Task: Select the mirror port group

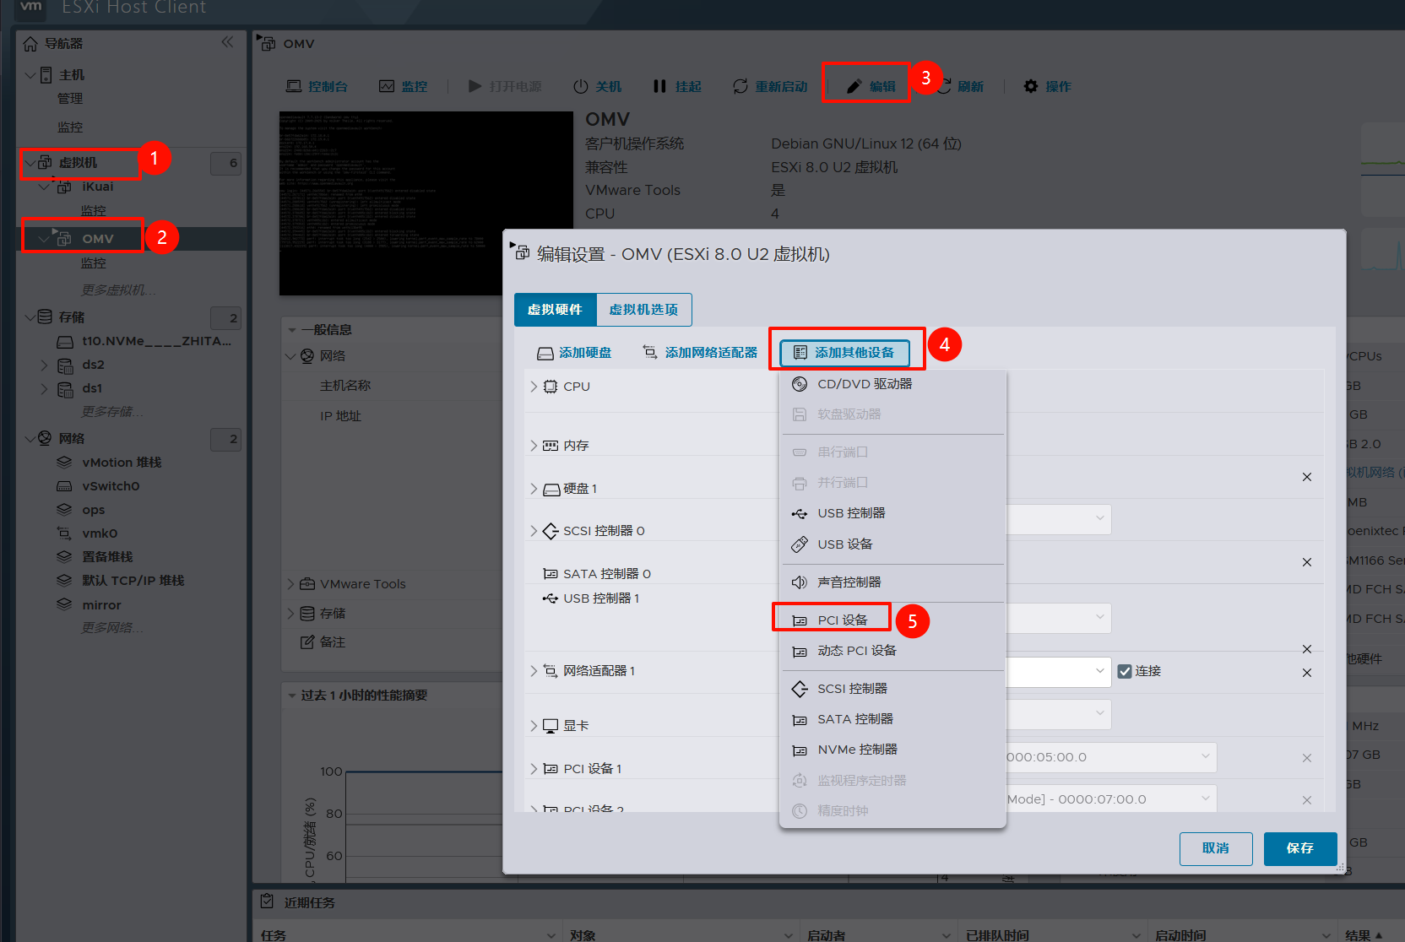Action: click(x=101, y=605)
